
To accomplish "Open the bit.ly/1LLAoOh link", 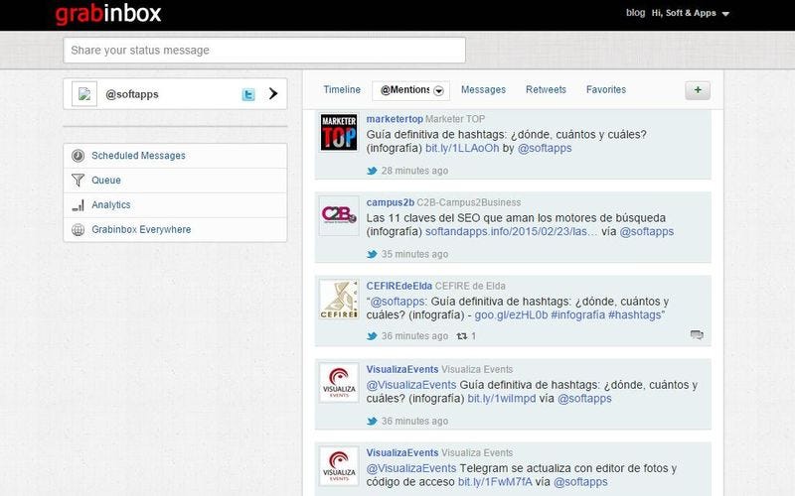I will click(462, 148).
